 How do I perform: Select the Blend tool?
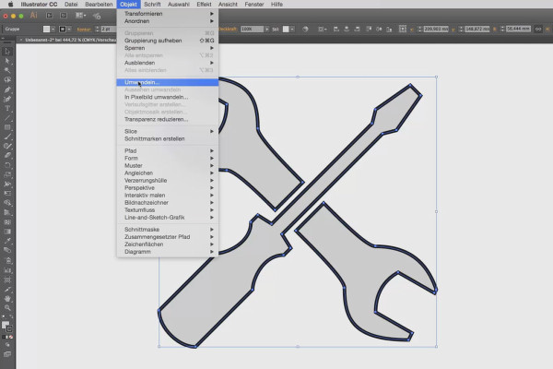point(7,251)
